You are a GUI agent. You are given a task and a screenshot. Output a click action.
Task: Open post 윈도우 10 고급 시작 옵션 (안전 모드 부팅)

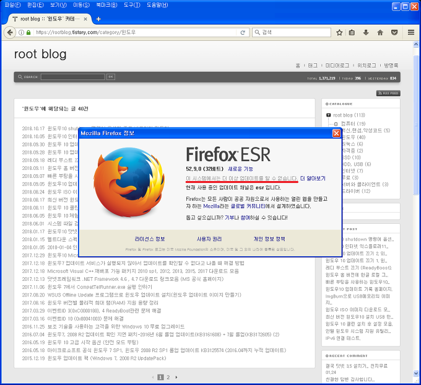point(93,342)
